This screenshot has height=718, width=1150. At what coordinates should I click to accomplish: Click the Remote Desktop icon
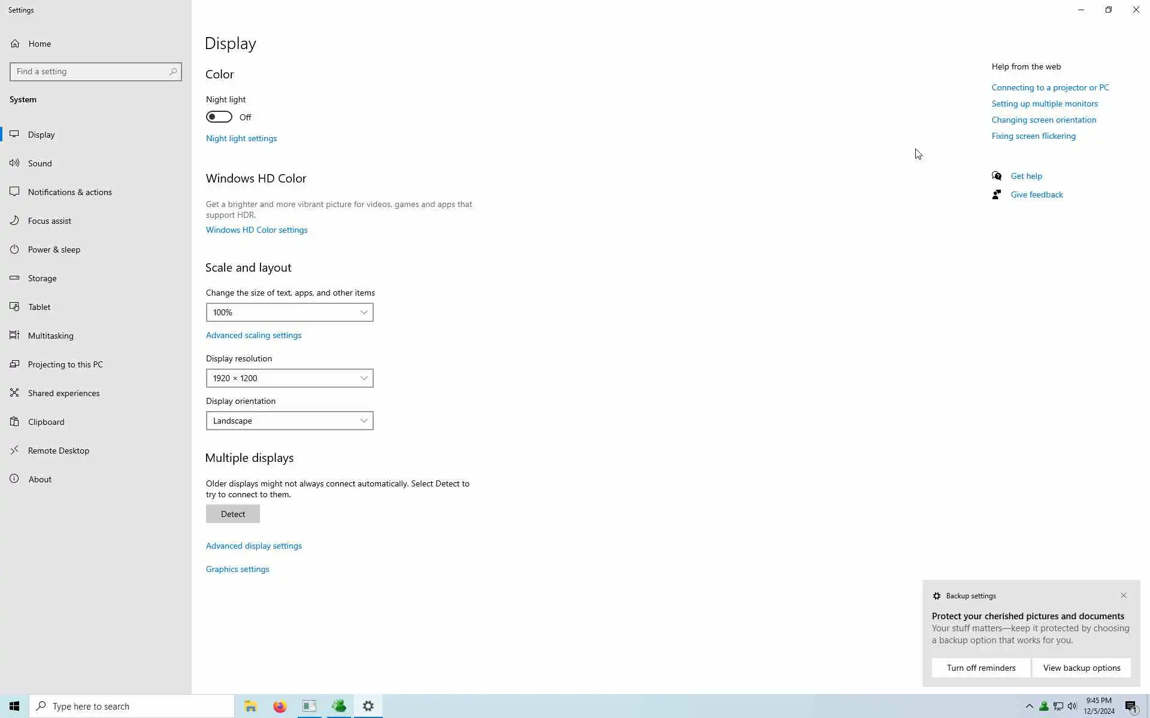pyautogui.click(x=14, y=450)
